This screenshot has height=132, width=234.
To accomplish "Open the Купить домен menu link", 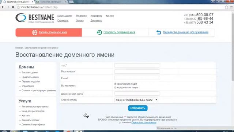I will click(65, 16).
